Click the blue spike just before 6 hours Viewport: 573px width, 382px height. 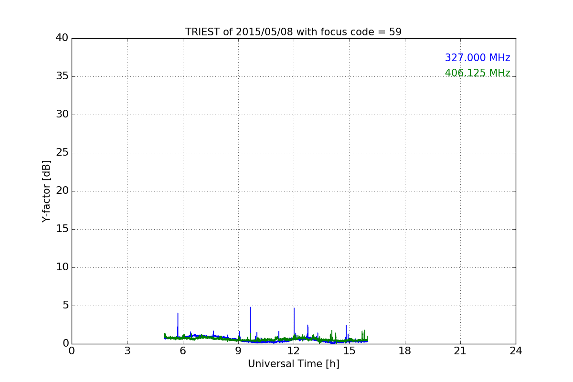[x=178, y=325]
